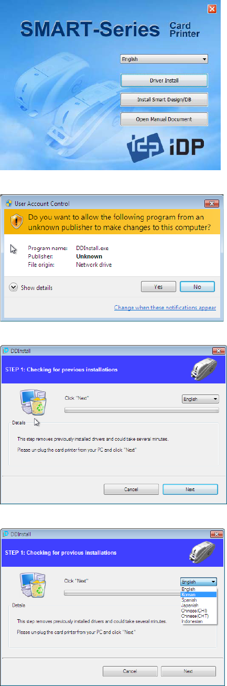The image size is (227, 686).
Task: Click Yes to allow DDInstall.exe
Action: tap(158, 287)
